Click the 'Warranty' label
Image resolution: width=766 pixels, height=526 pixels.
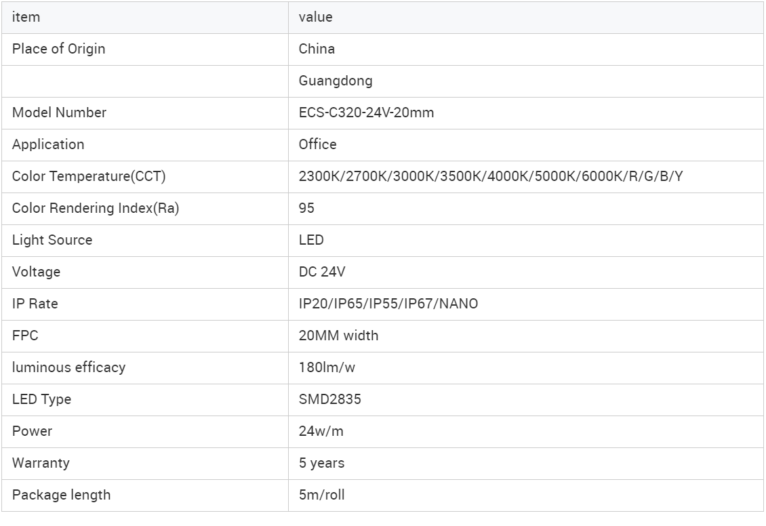[x=41, y=463]
